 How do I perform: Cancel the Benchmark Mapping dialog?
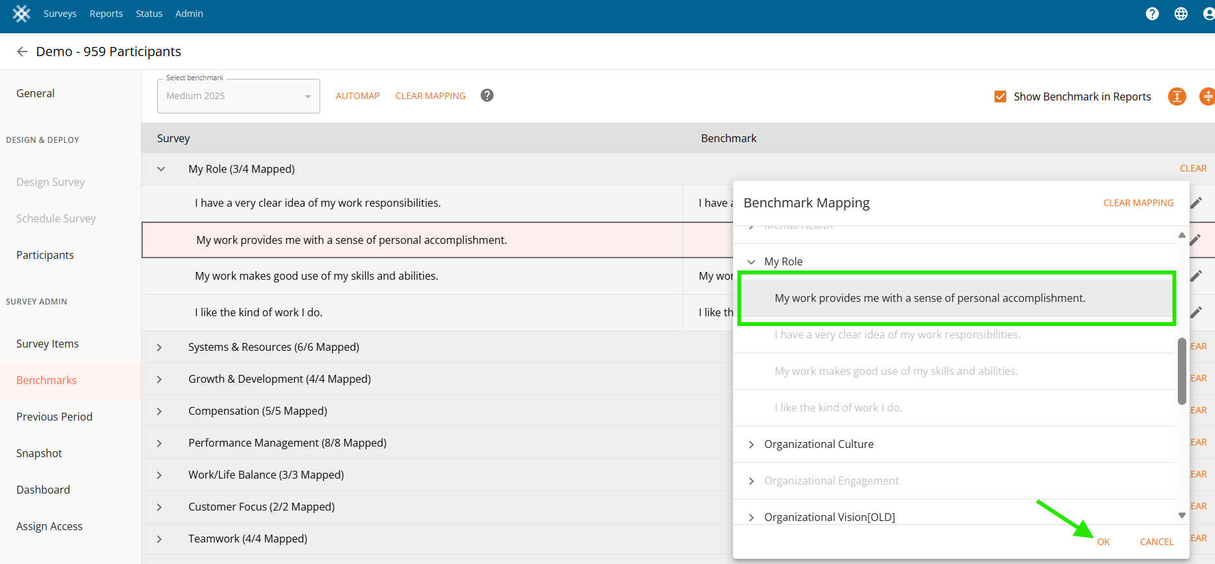click(x=1156, y=542)
